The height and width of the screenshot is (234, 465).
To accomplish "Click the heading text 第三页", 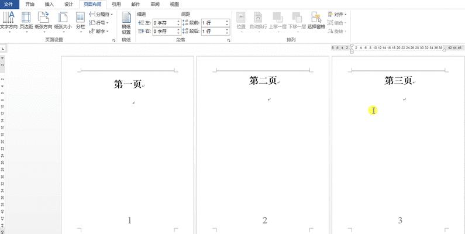I will point(398,80).
